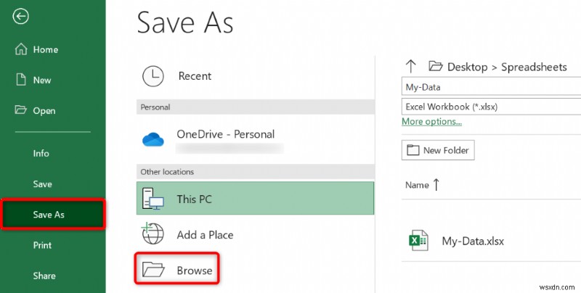The width and height of the screenshot is (581, 293).
Task: Open the More options link
Action: (431, 121)
